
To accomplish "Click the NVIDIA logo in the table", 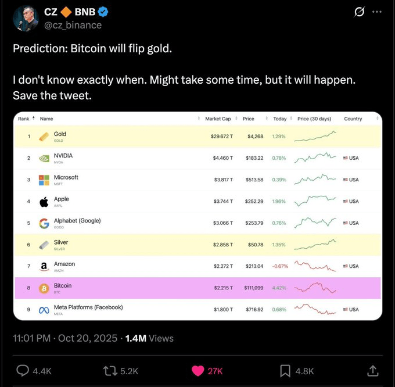I will pos(44,158).
